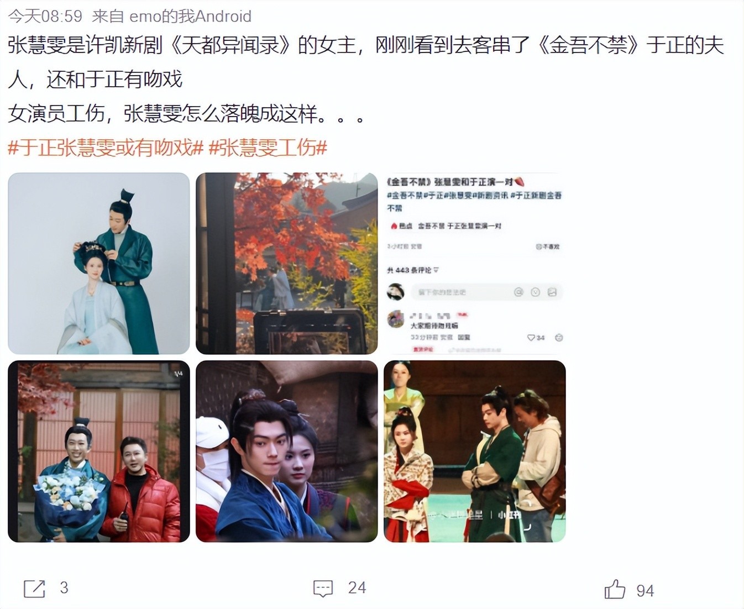The height and width of the screenshot is (609, 744).
Task: Open the couple costume portrait thumbnail
Action: point(99,264)
